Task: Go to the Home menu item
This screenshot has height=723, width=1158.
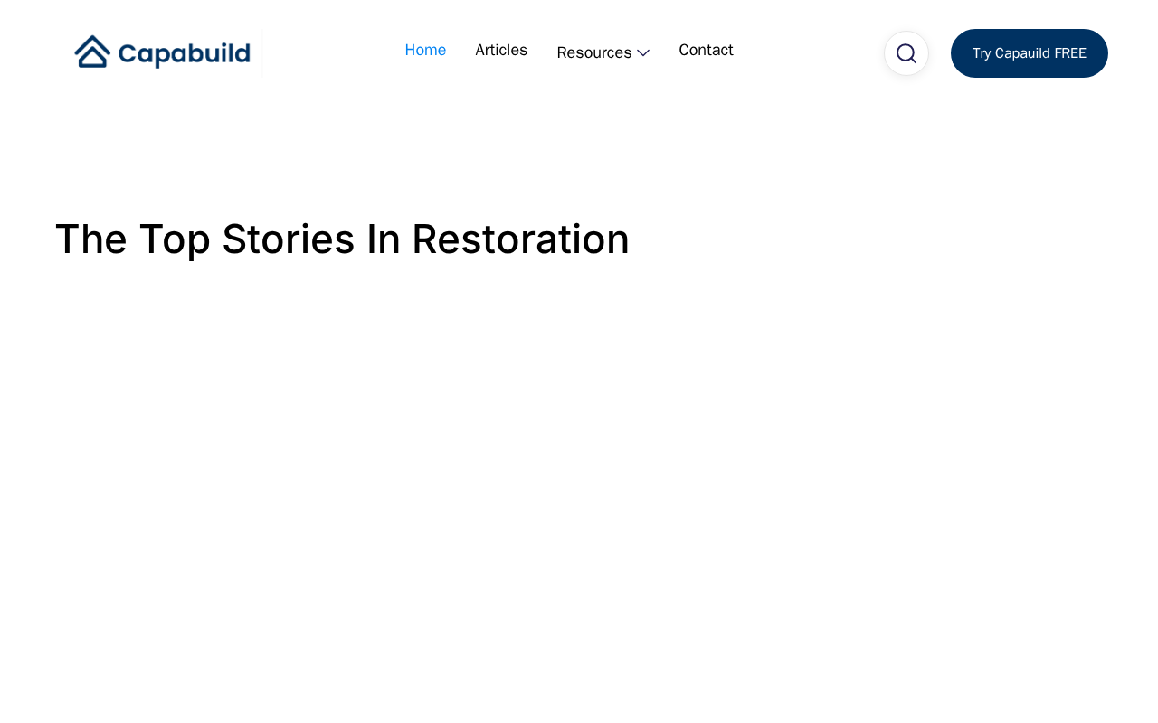Action: (425, 51)
